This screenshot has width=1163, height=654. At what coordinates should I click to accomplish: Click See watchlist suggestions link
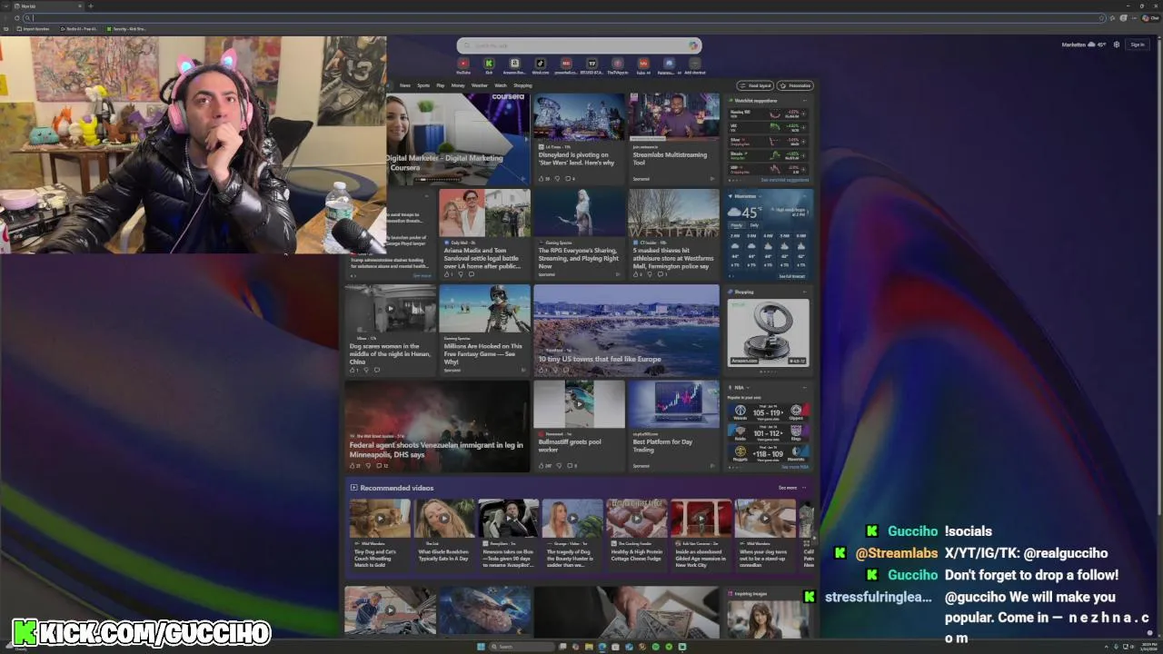click(784, 180)
